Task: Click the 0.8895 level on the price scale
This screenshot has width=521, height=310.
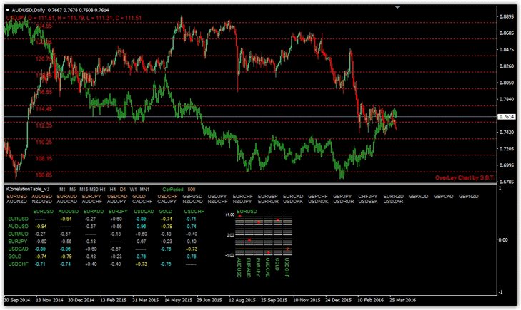Action: pos(508,16)
